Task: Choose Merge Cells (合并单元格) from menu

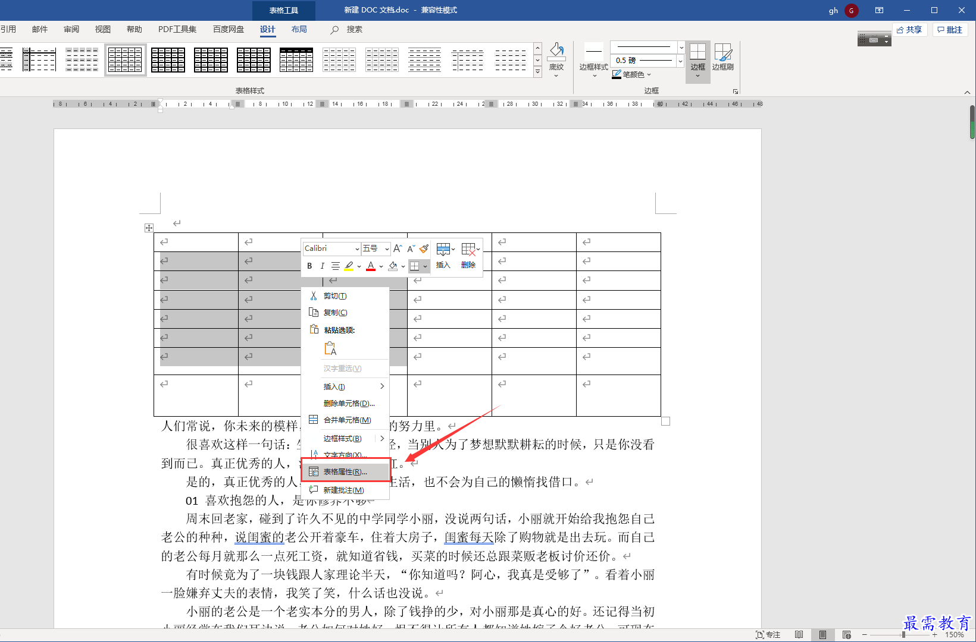Action: point(345,420)
